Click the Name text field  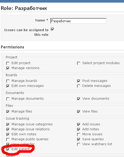(x=78, y=21)
